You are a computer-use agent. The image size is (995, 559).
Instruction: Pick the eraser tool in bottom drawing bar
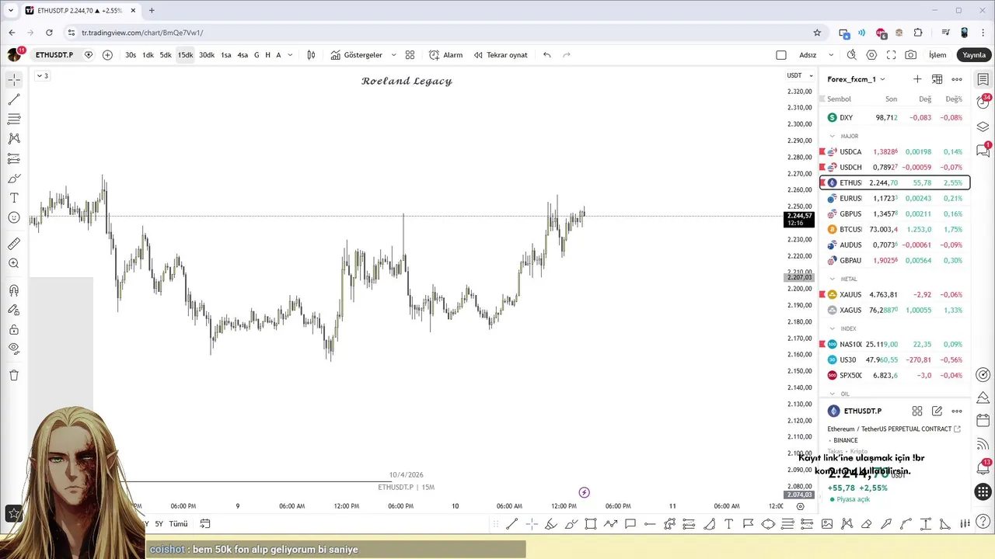(866, 524)
